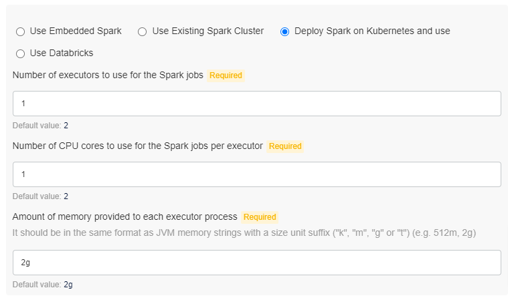Image resolution: width=508 pixels, height=298 pixels.
Task: Click default value 2 under executors field
Action: tap(66, 126)
